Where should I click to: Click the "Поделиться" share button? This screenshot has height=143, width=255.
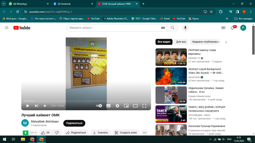pos(76,133)
